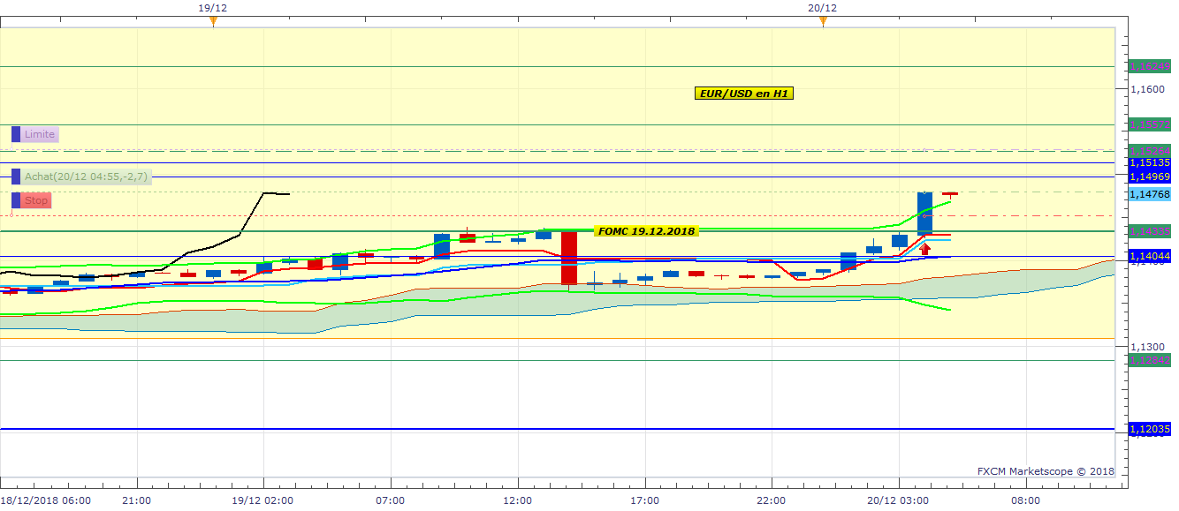Image resolution: width=1179 pixels, height=511 pixels.
Task: Select the Limite order label
Action: pos(40,134)
